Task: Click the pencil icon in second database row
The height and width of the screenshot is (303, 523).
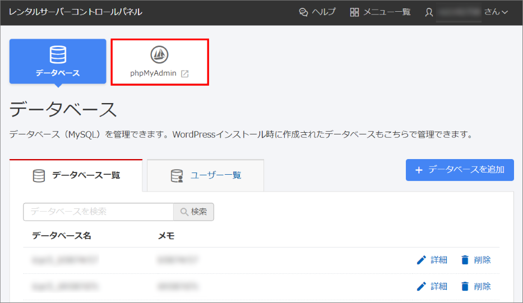Action: 422,286
